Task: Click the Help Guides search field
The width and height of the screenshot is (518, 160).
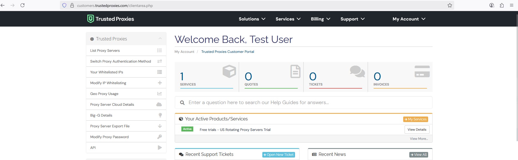Action: pos(304,102)
